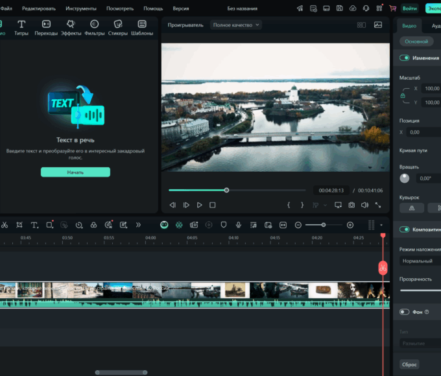Click the red scissors on the playhead
Image resolution: width=441 pixels, height=376 pixels.
(x=383, y=268)
